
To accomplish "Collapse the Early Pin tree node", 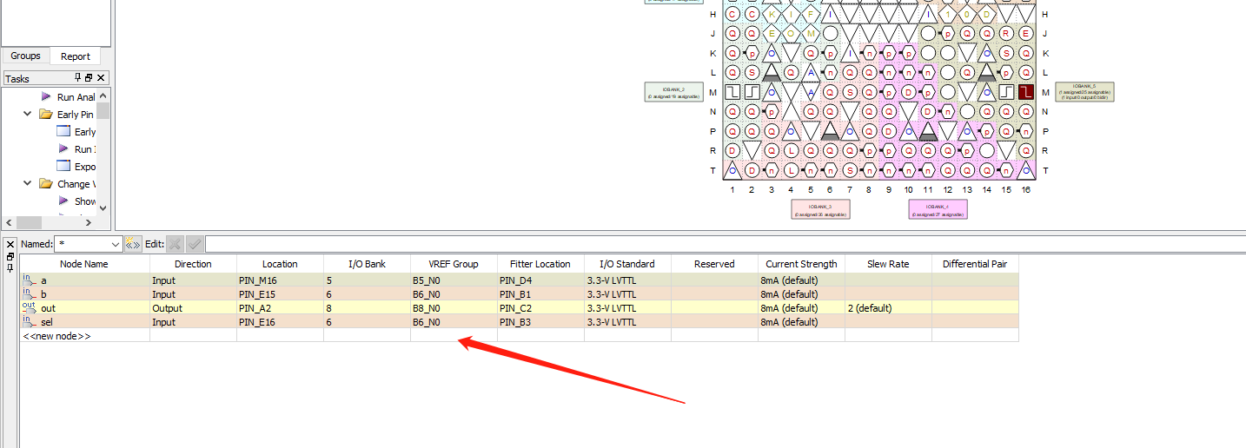I will 29,115.
